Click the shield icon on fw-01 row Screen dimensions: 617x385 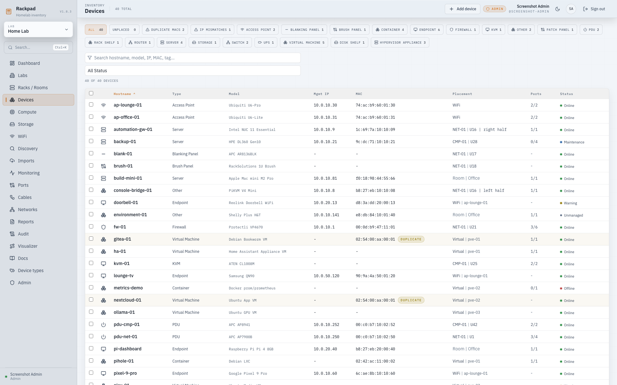point(103,227)
